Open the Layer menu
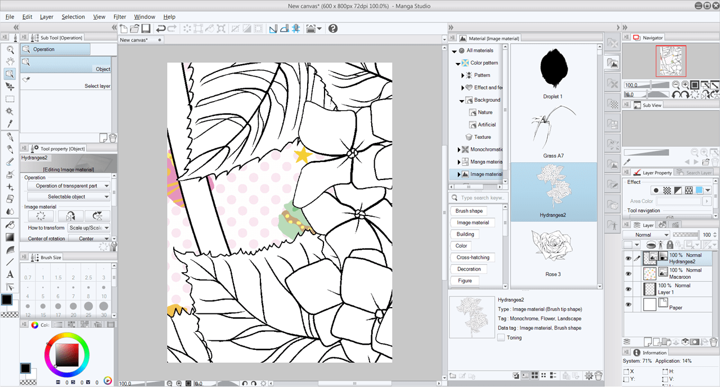This screenshot has width=720, height=387. [x=47, y=17]
